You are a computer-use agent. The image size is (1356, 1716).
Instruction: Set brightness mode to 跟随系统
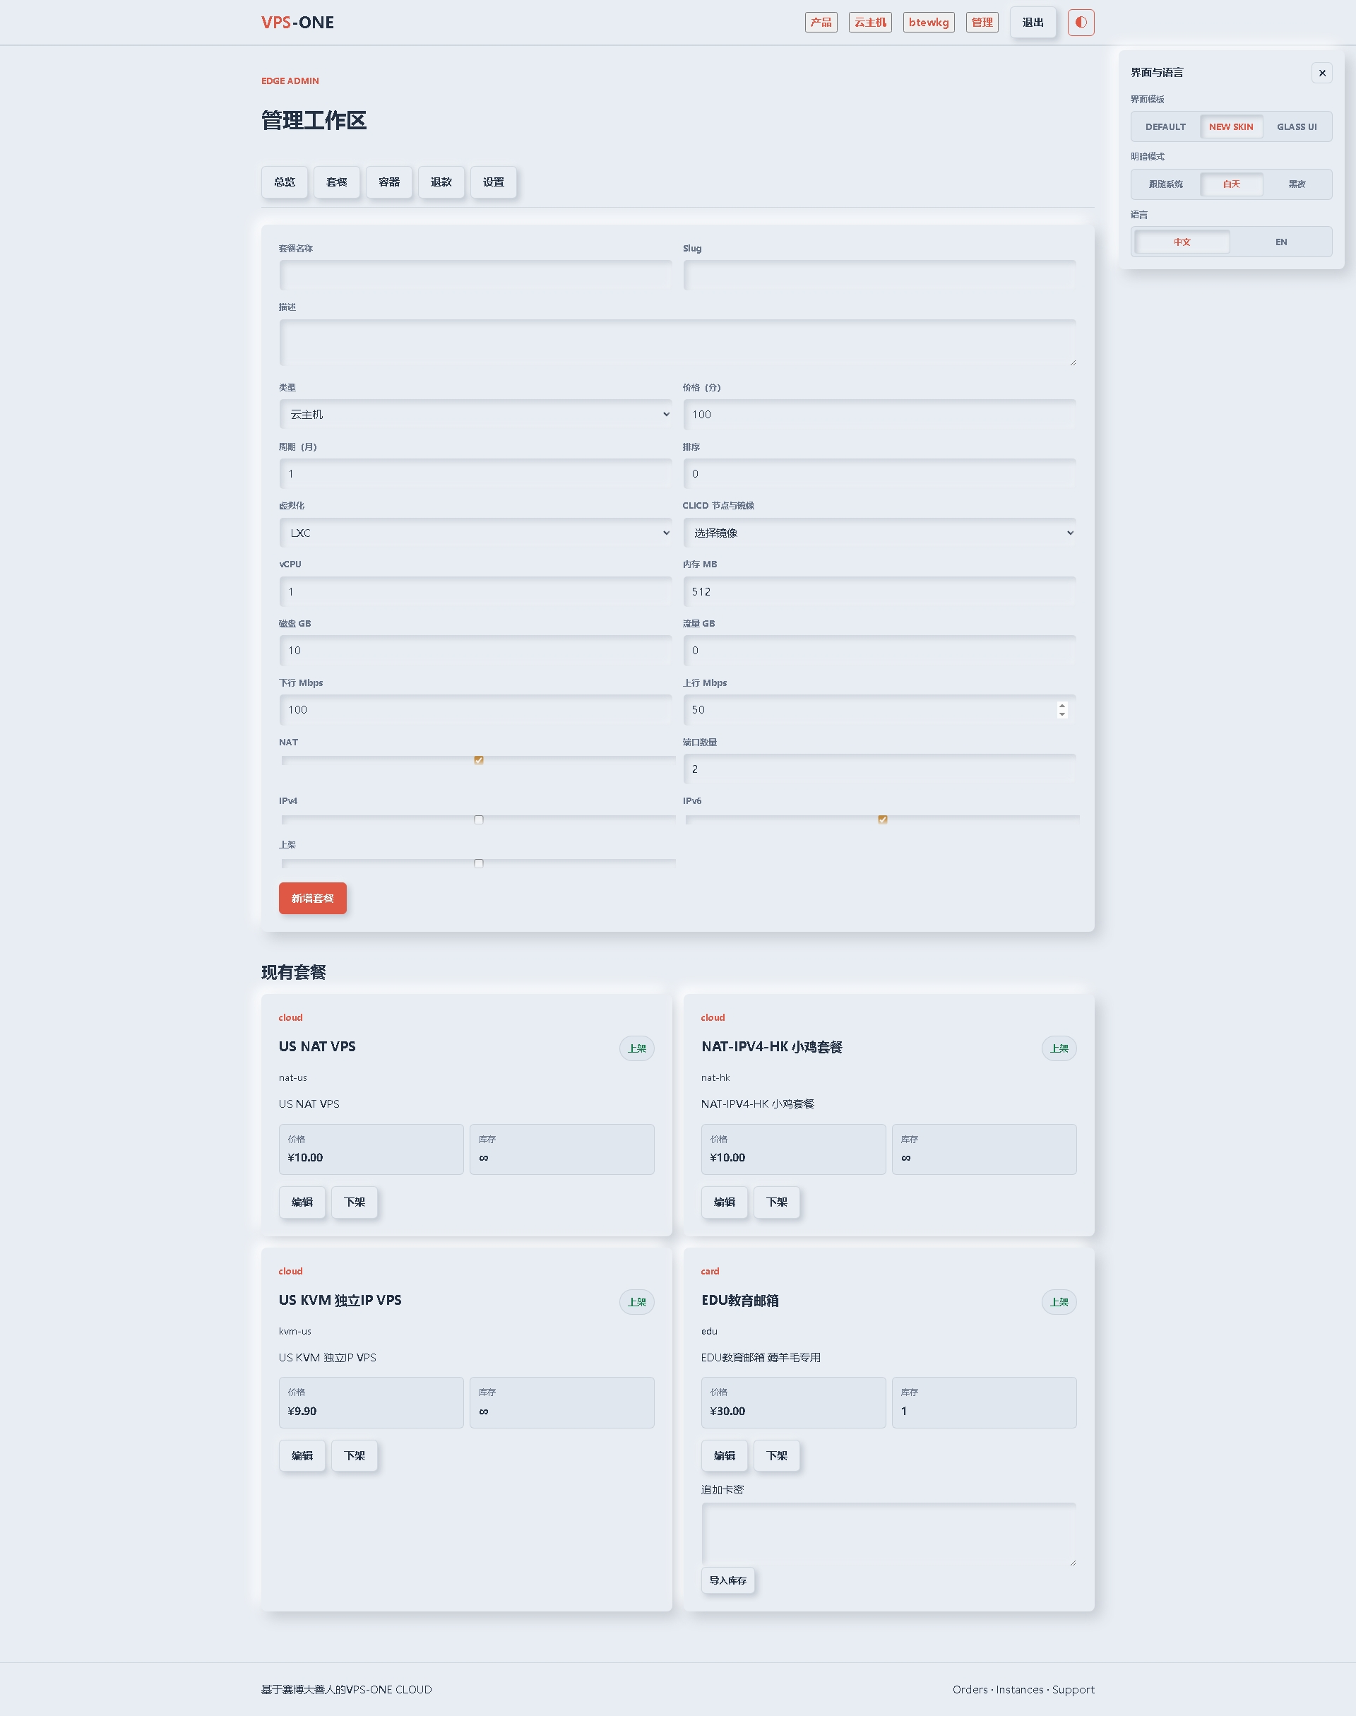point(1165,184)
